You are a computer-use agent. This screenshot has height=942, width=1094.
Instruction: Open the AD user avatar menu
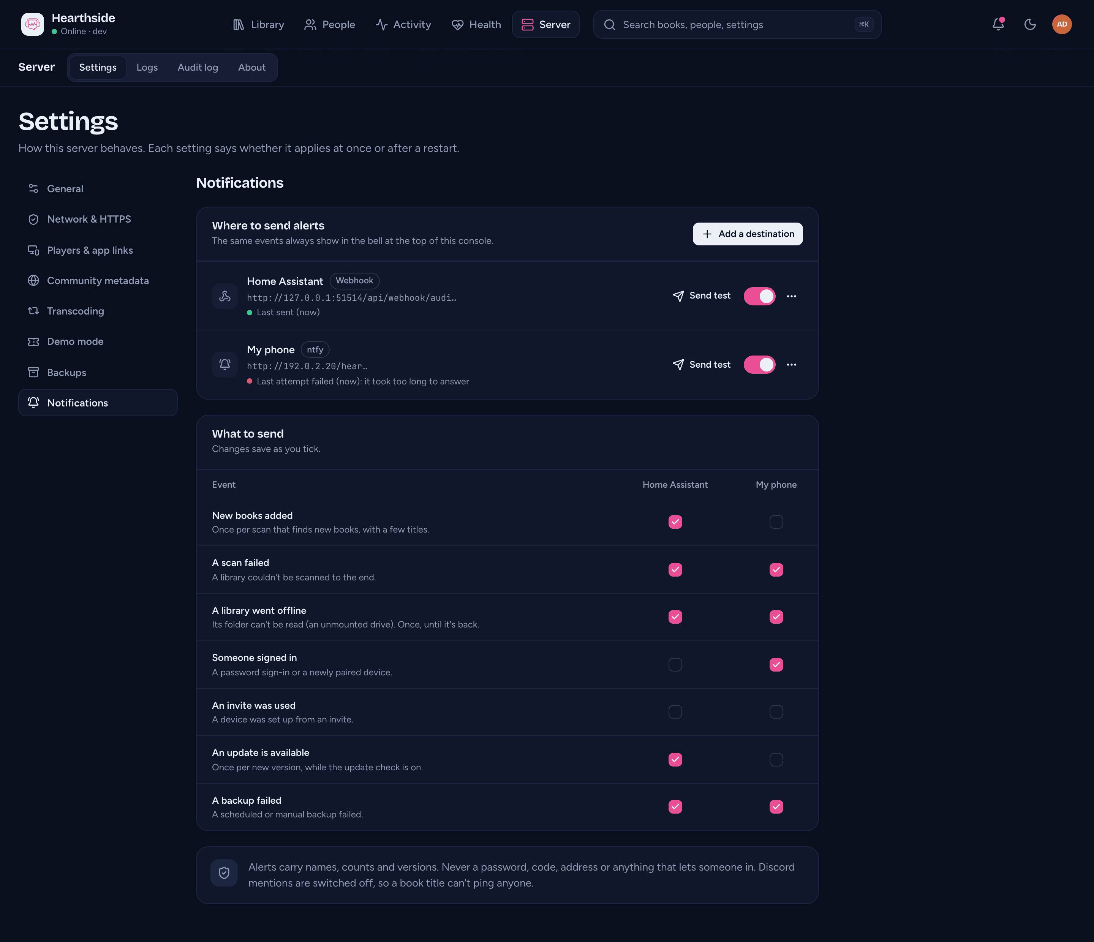(x=1062, y=24)
